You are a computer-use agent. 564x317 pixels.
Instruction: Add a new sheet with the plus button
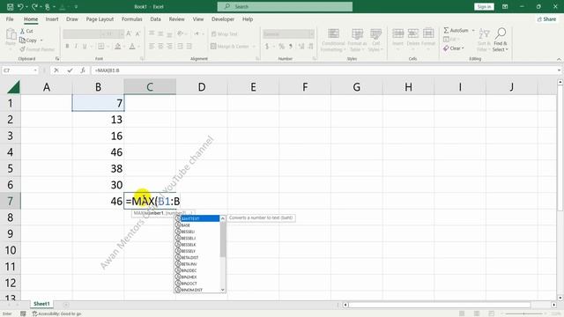[x=66, y=305]
